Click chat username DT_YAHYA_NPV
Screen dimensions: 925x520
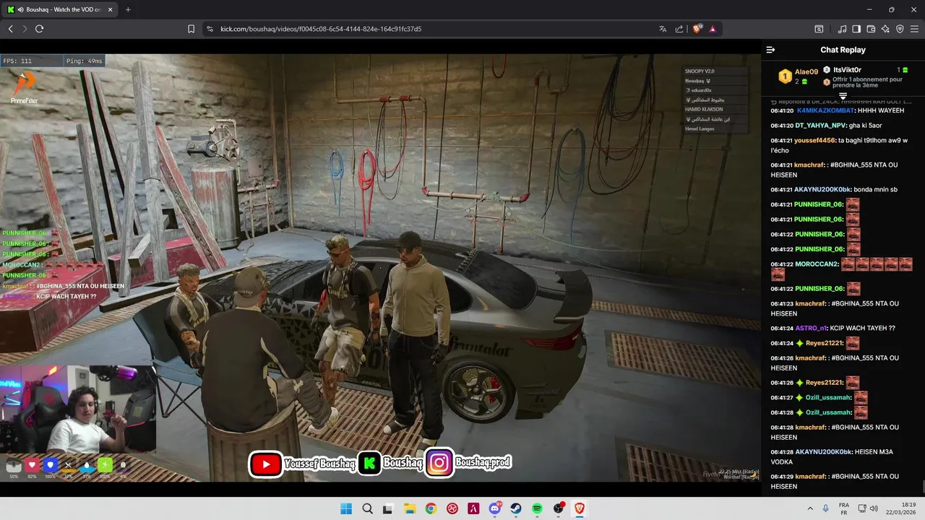pos(820,126)
